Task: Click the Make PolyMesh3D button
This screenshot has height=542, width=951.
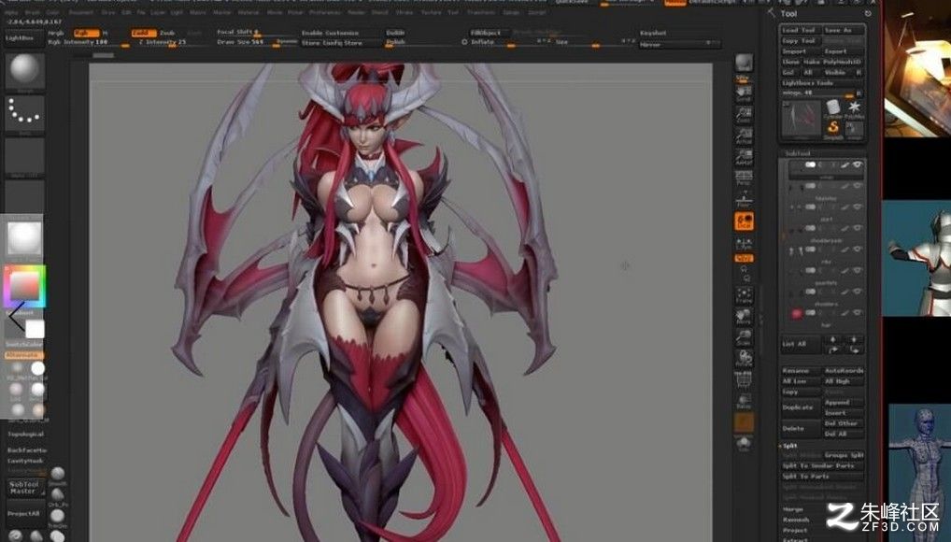Action: pos(832,62)
